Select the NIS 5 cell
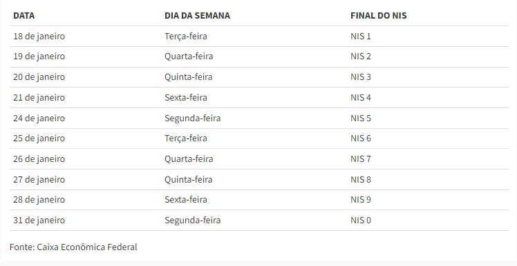Viewport: 517px width, 266px height. point(361,119)
